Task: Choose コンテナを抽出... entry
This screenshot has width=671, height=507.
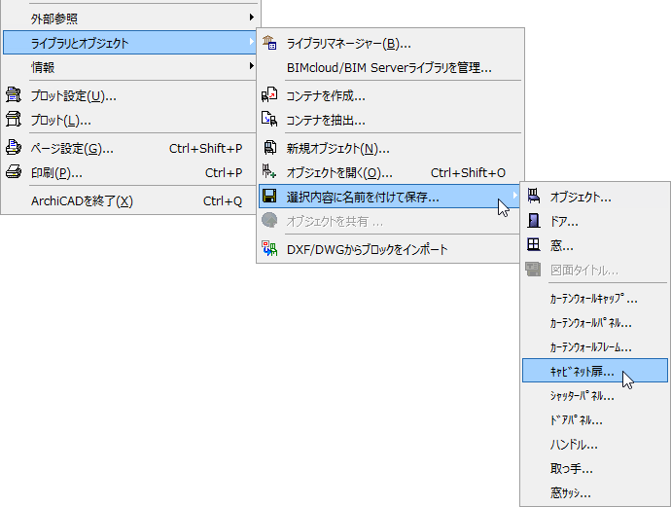Action: point(390,120)
